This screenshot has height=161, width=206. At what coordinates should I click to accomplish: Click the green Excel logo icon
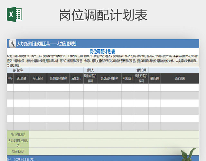(x=14, y=14)
